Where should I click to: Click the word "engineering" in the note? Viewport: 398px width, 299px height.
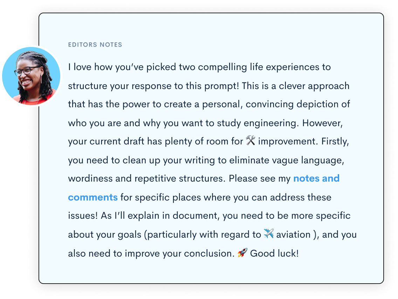(271, 123)
